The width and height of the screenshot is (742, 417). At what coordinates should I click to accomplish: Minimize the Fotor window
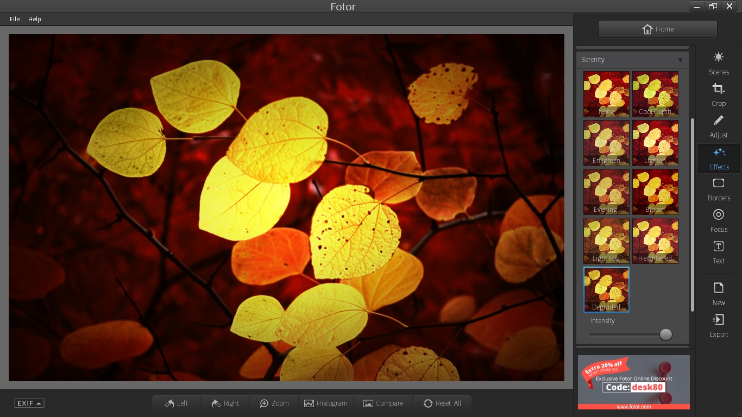tap(697, 6)
